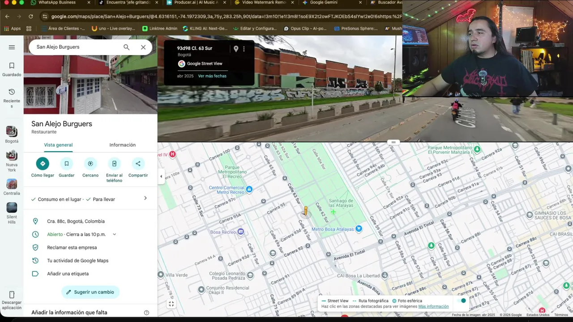Switch to the Vista general tab
The height and width of the screenshot is (322, 573).
point(58,145)
